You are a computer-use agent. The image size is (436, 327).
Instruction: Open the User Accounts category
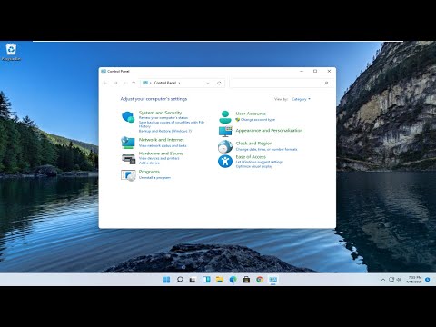pos(251,114)
